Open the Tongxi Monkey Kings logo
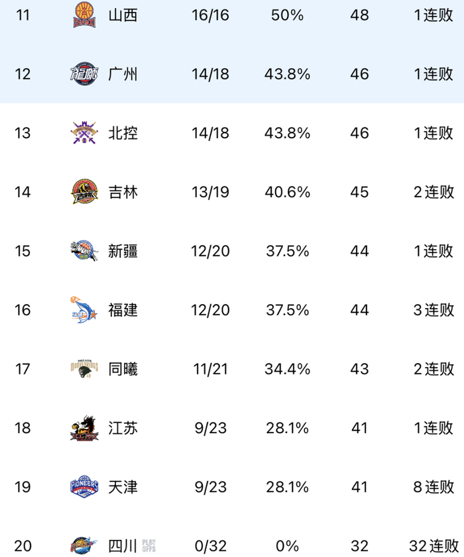The height and width of the screenshot is (557, 464). (x=84, y=369)
